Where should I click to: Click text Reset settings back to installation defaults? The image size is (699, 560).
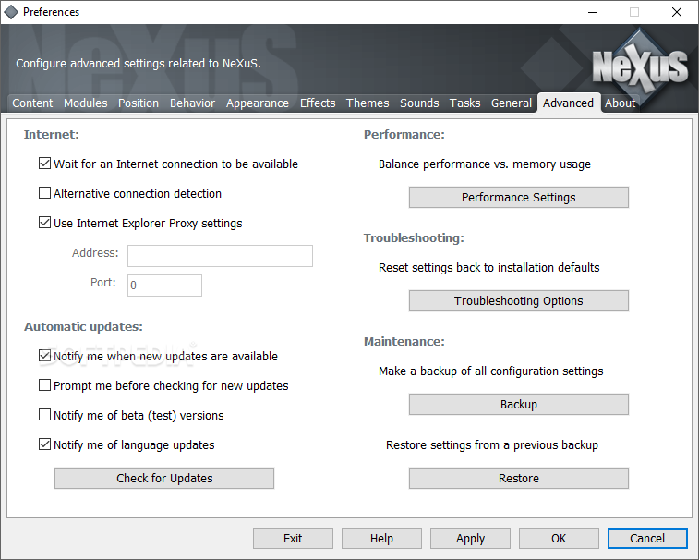tap(489, 268)
